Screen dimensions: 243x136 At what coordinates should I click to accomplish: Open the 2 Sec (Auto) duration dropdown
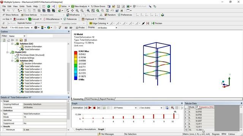[x=161, y=108]
